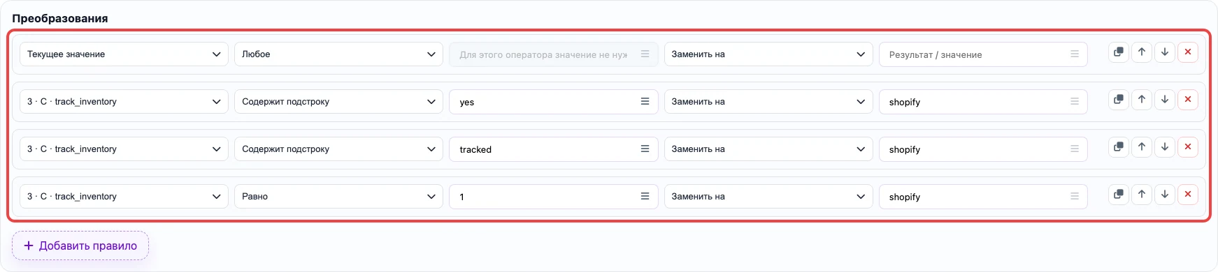This screenshot has width=1218, height=272.
Task: Move the 'tracked' rule down
Action: (x=1165, y=147)
